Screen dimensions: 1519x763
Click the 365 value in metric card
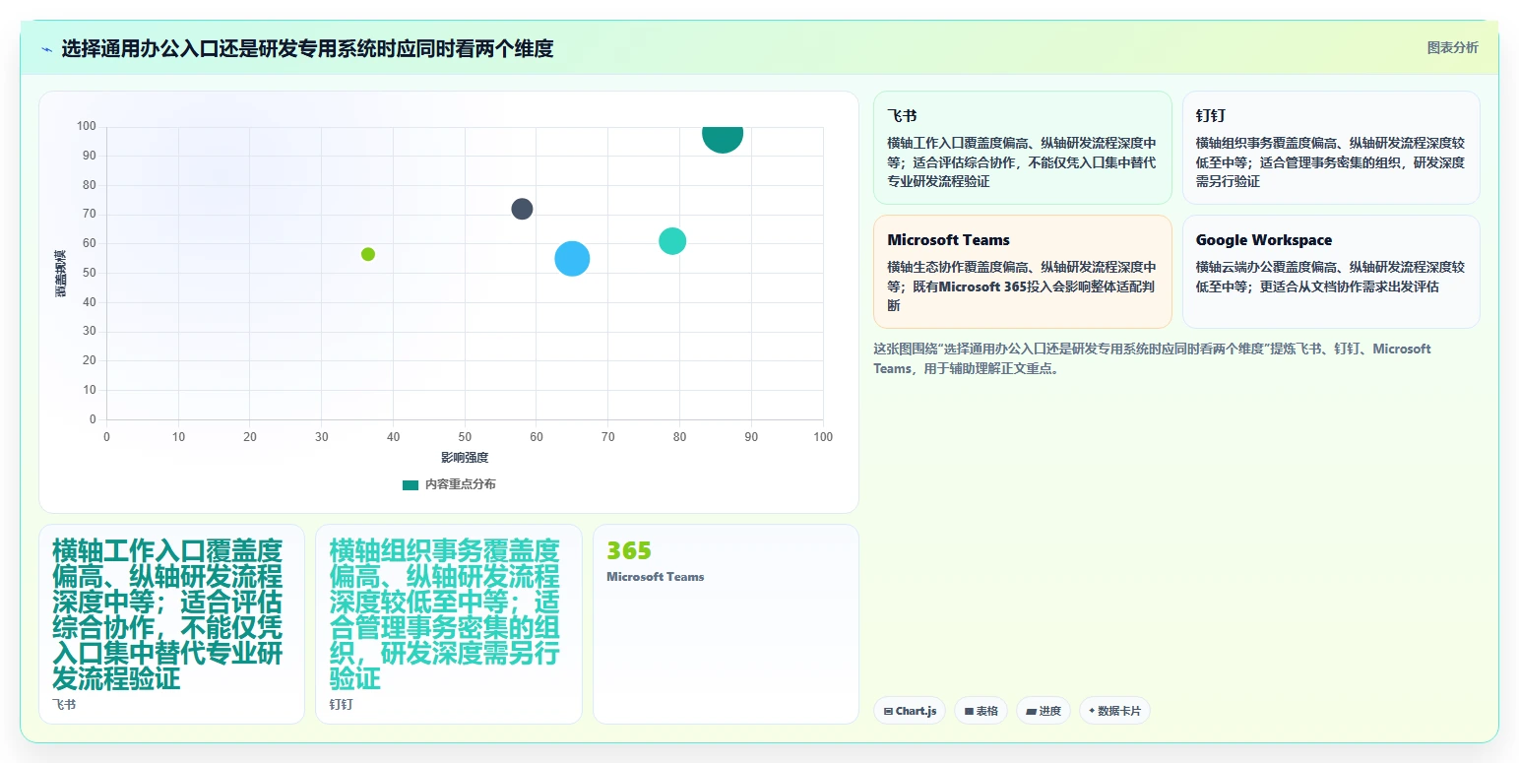coord(629,551)
